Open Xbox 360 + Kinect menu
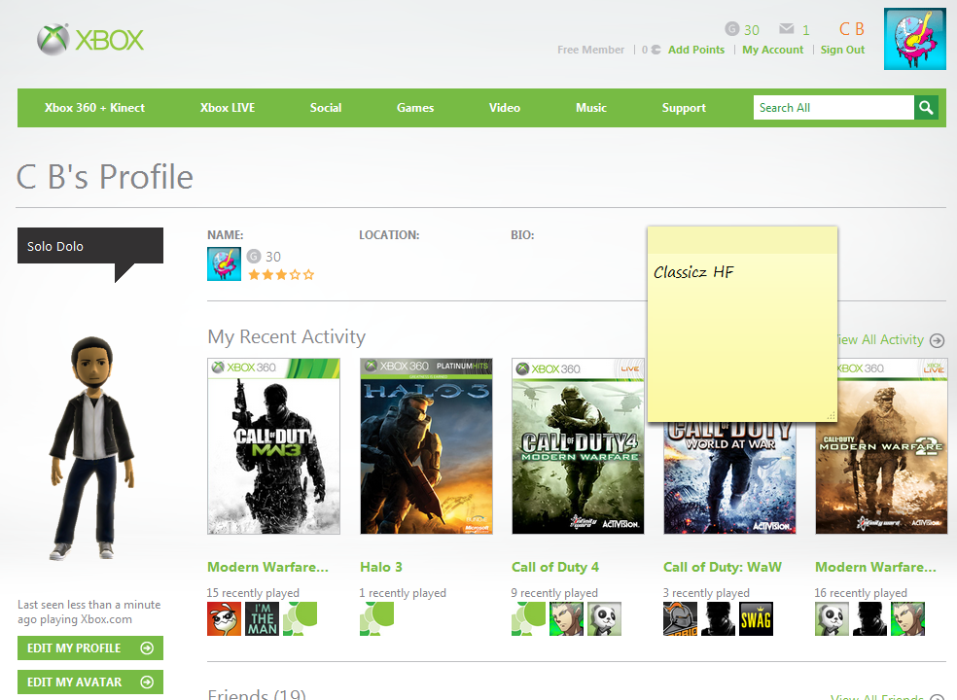The width and height of the screenshot is (957, 700). (x=94, y=108)
